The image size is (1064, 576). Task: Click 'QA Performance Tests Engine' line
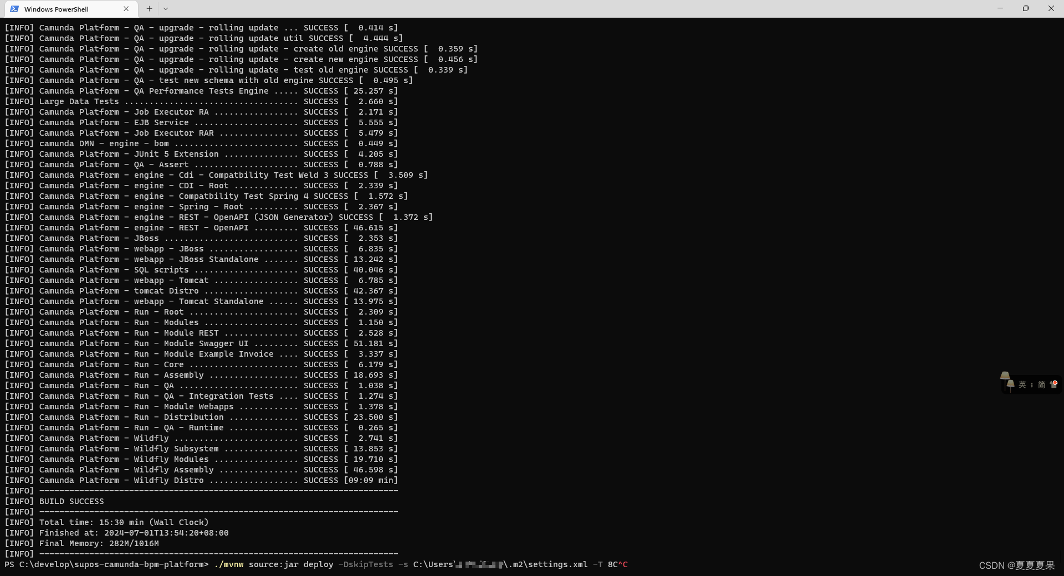201,91
